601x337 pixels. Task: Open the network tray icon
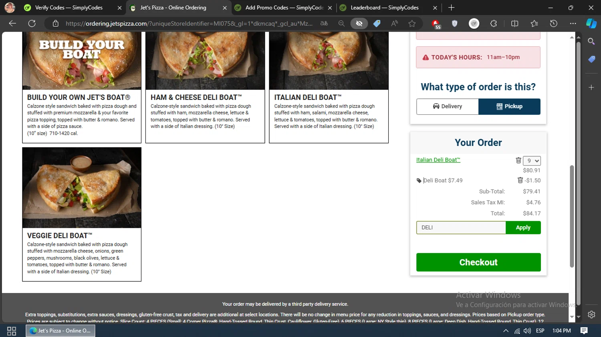pyautogui.click(x=517, y=331)
